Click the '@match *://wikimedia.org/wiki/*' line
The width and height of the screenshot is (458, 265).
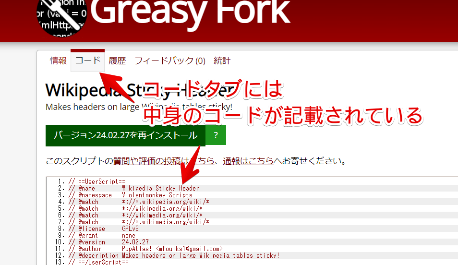(x=135, y=215)
